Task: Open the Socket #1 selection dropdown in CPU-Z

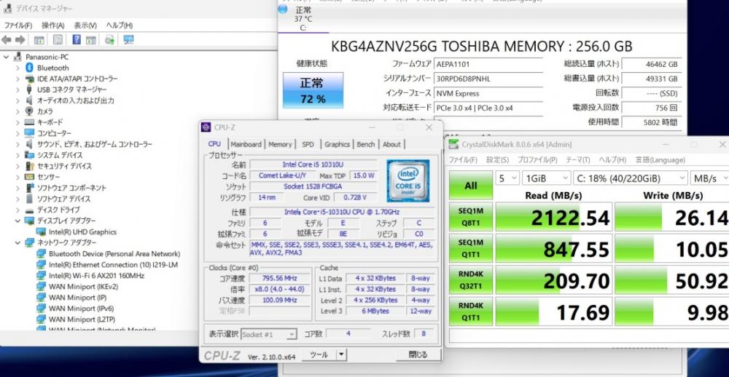Action: [269, 334]
